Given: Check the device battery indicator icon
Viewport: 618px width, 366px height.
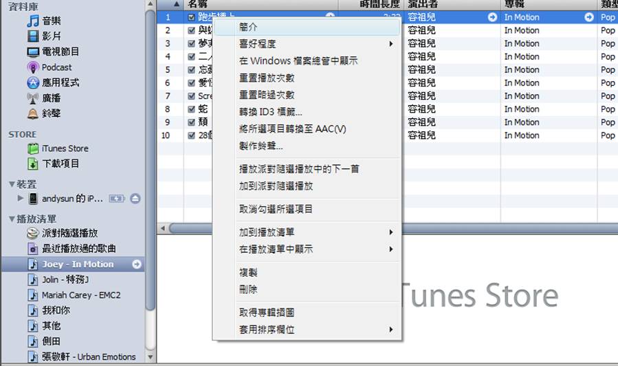Looking at the screenshot, I should pyautogui.click(x=117, y=198).
